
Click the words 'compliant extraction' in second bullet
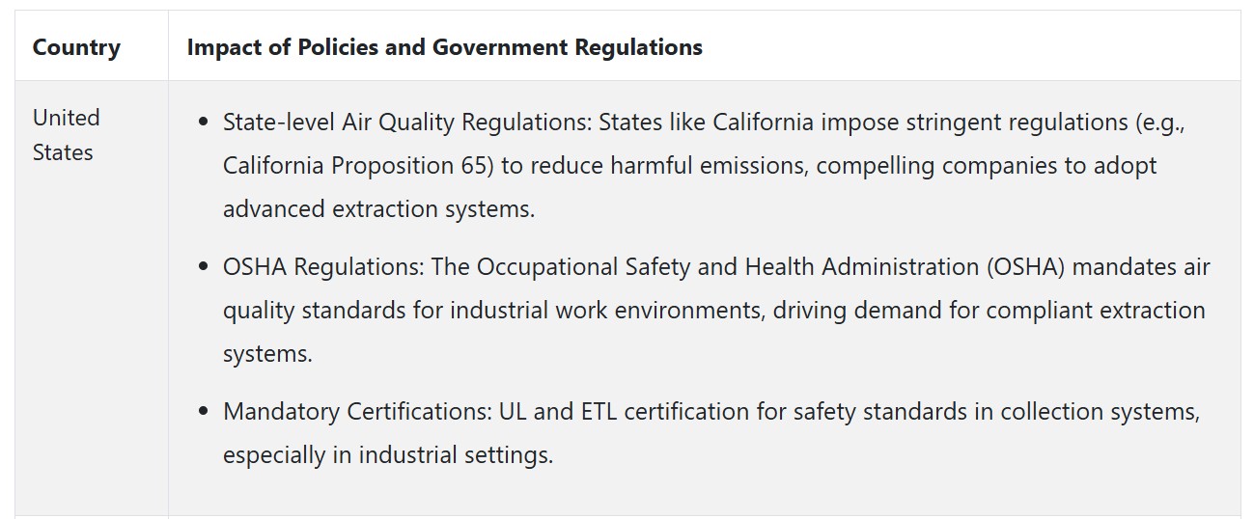pyautogui.click(x=1096, y=311)
